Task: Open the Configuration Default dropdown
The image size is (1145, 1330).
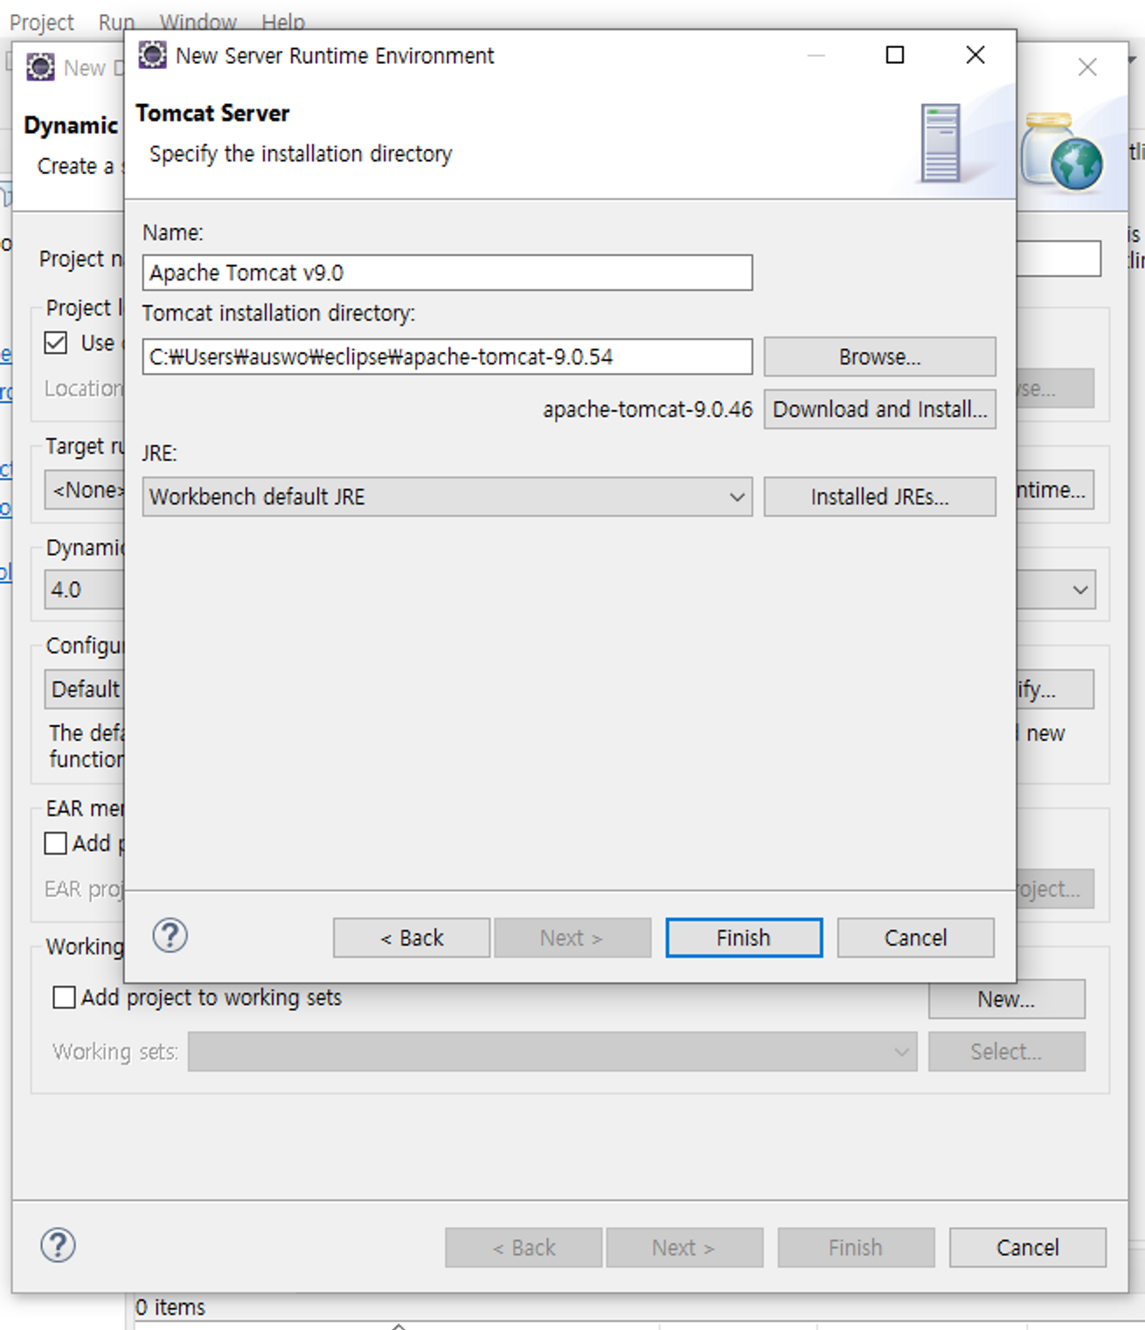Action: (x=85, y=689)
